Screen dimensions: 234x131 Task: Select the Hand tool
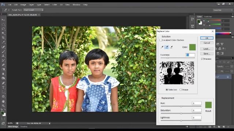(3, 101)
